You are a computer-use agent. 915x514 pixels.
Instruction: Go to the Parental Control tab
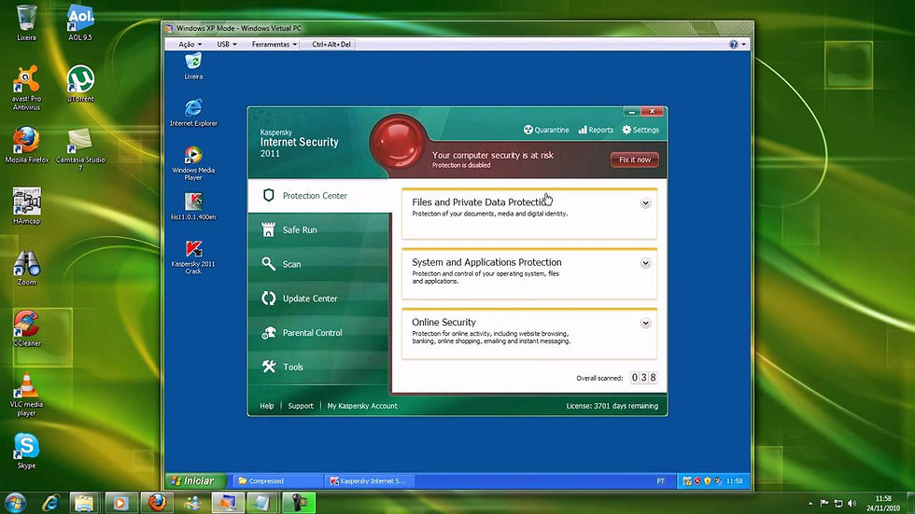[319, 333]
